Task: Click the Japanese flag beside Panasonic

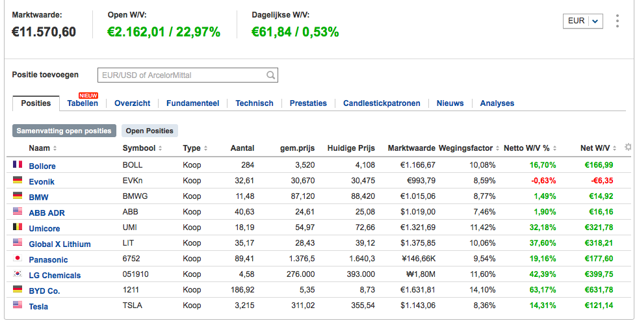Action: point(18,258)
